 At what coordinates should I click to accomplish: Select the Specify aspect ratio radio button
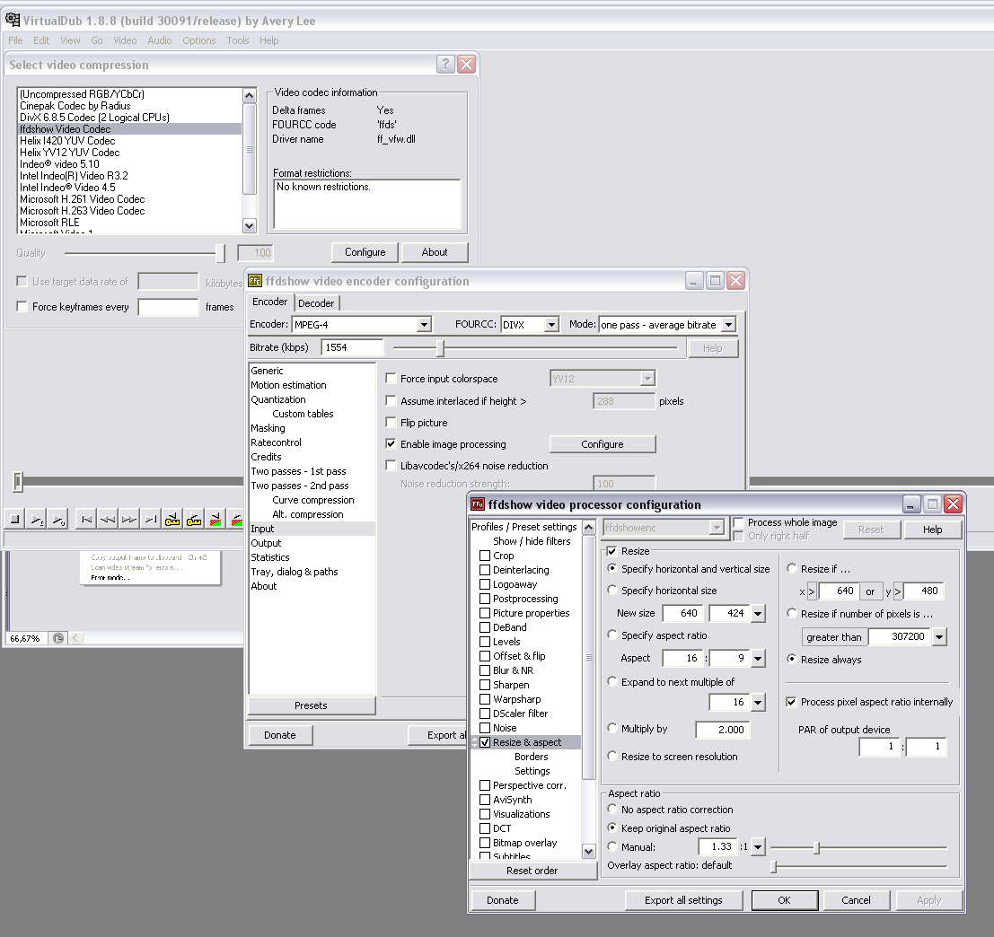point(612,635)
